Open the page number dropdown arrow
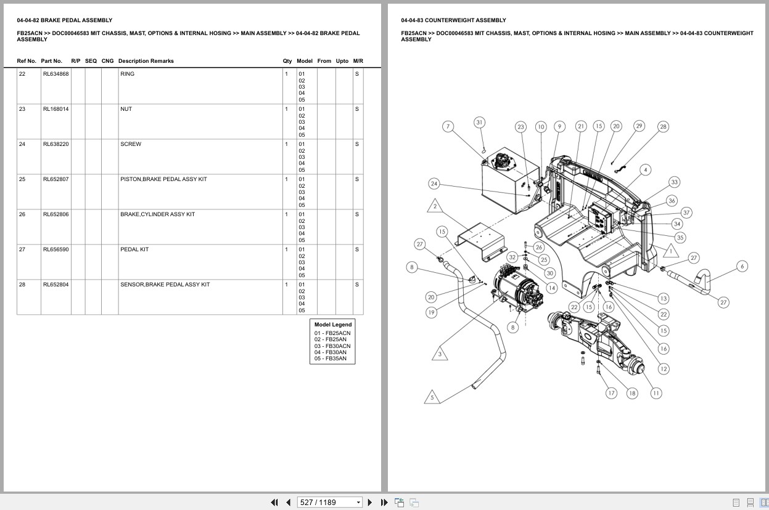 click(x=358, y=503)
